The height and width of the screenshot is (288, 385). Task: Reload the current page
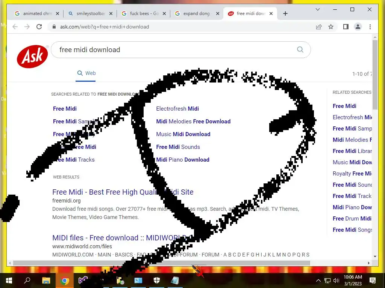[39, 27]
